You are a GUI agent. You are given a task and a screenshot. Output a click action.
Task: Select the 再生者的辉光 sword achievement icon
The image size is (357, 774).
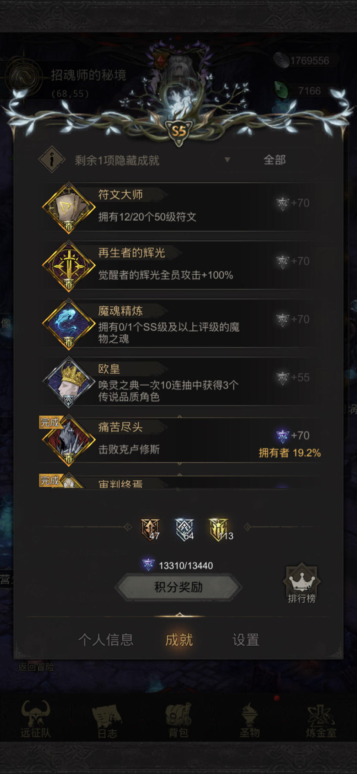tap(69, 266)
